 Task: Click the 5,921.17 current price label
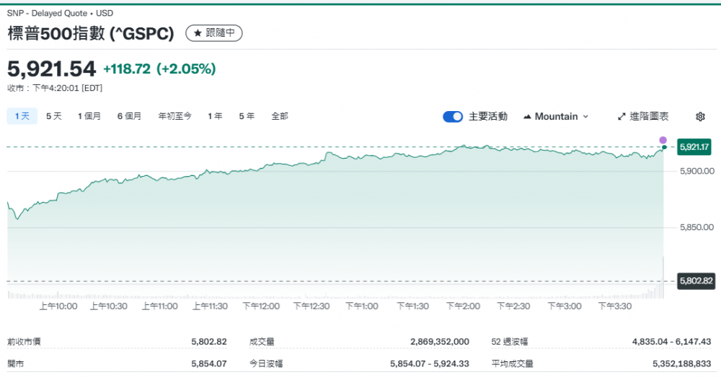(695, 147)
